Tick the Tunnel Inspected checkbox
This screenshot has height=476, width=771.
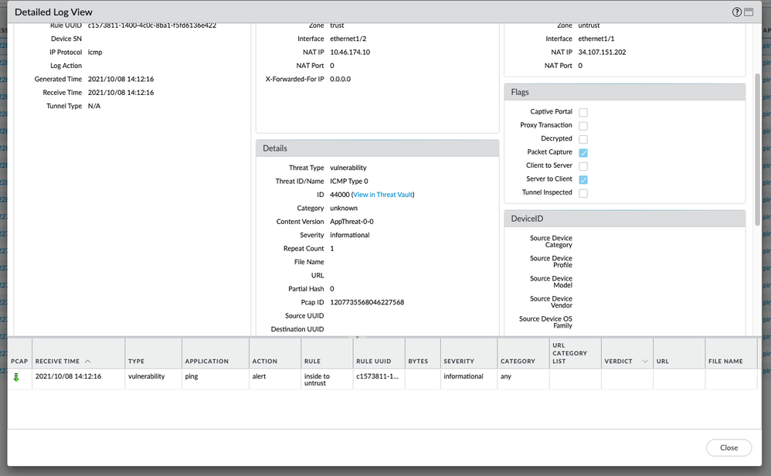(583, 193)
